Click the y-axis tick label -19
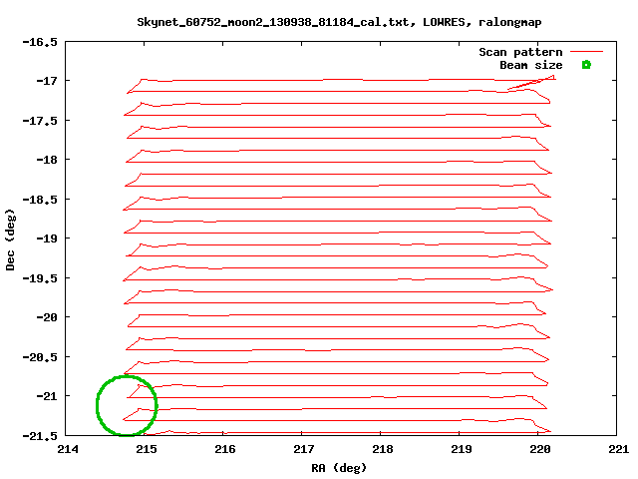638x479 pixels. (47, 239)
